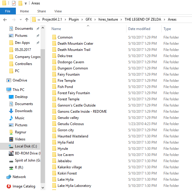192x191 pixels.
Task: Expand the chevron after Plugin breadcrumb
Action: pos(82,20)
